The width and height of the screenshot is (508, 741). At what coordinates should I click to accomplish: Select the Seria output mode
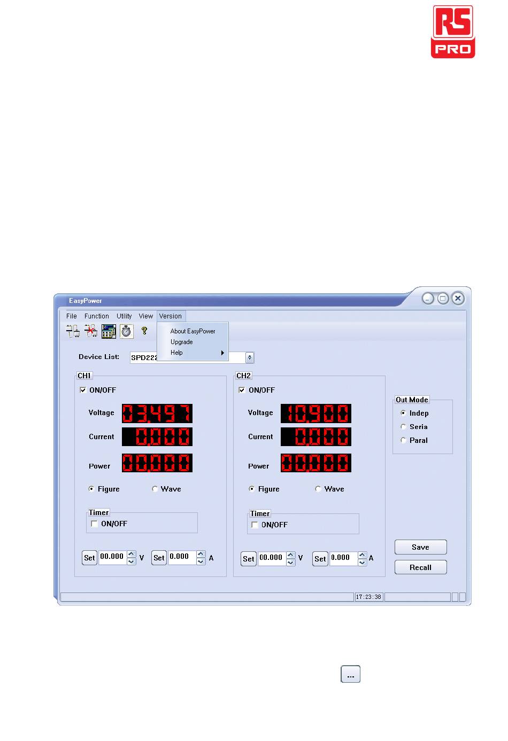(x=403, y=427)
